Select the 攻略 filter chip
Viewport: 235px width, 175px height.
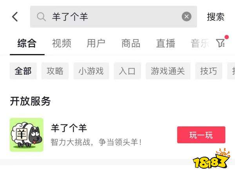[x=55, y=71]
